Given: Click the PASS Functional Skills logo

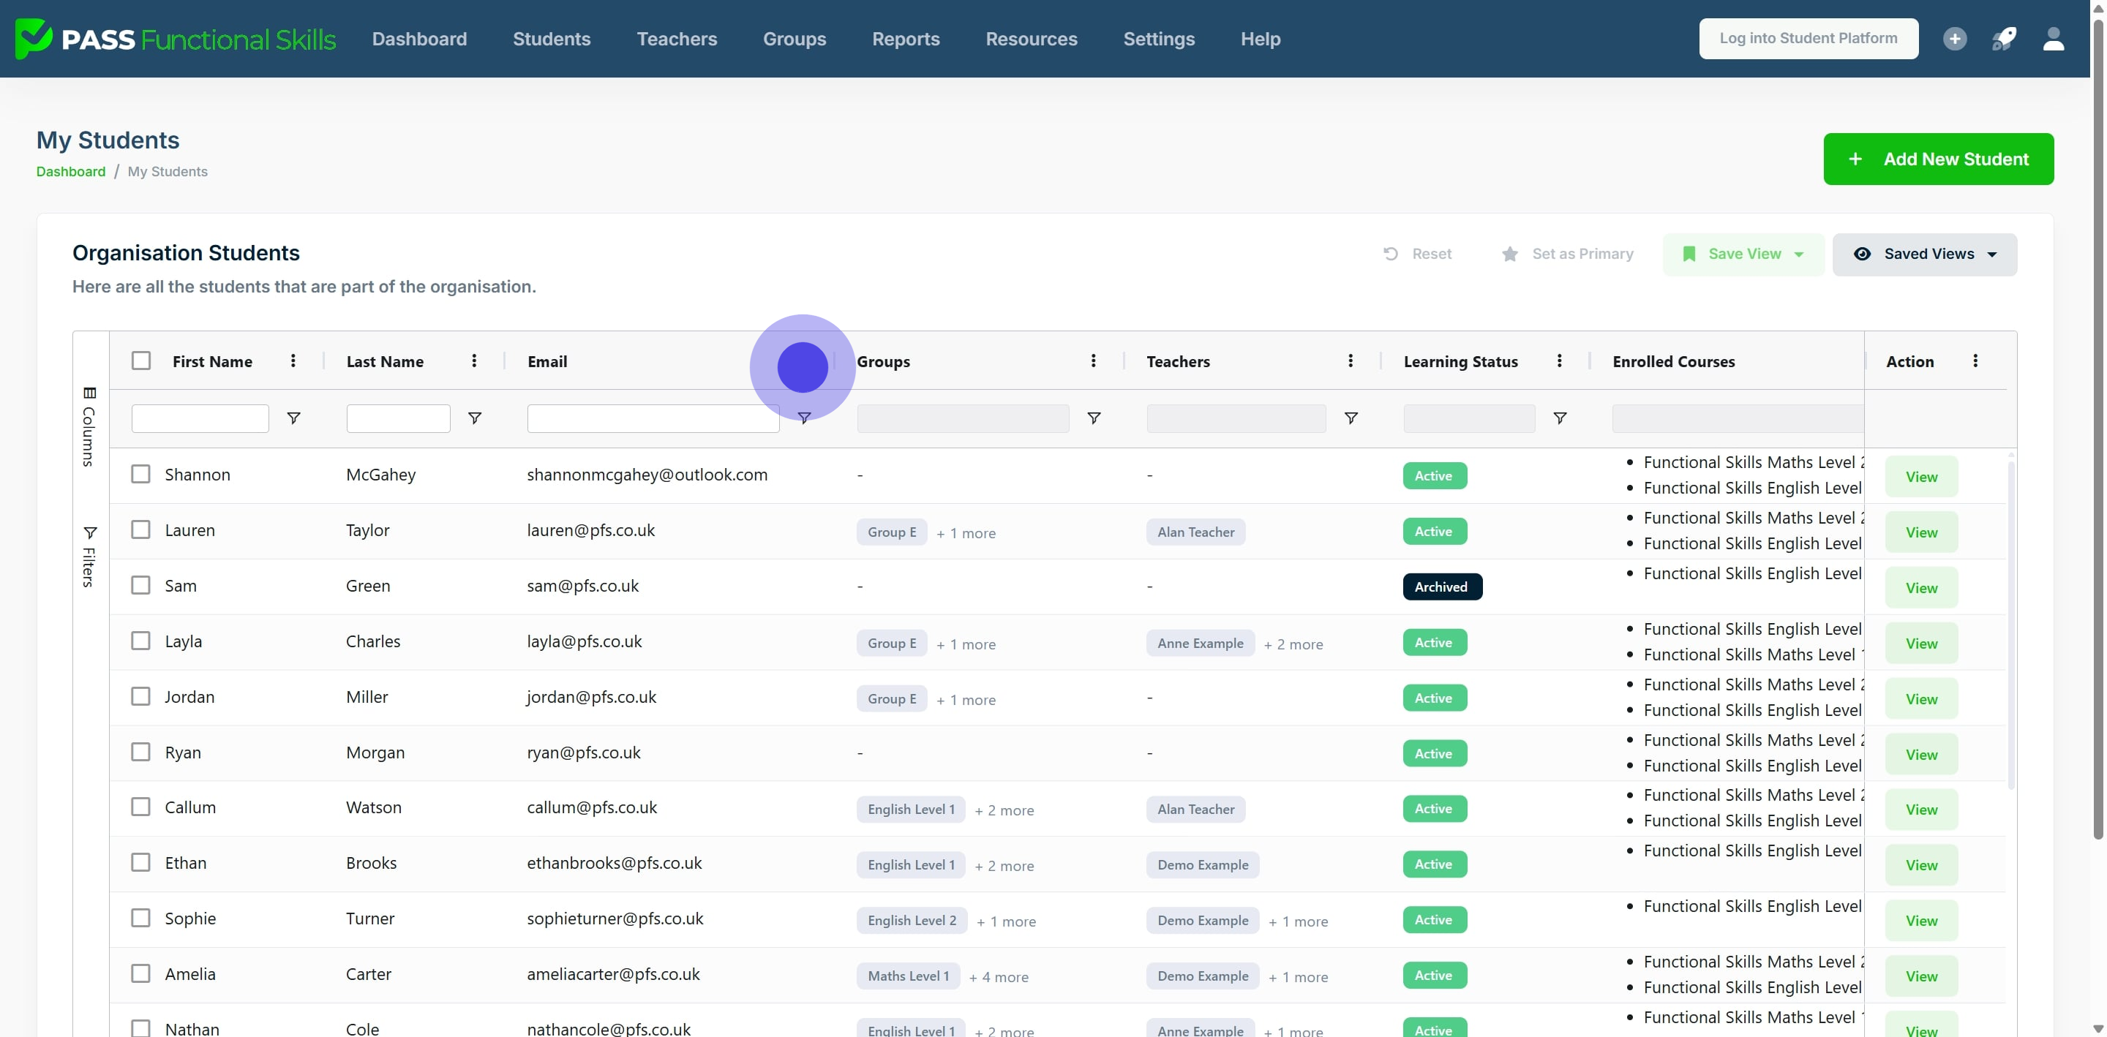Looking at the screenshot, I should (175, 39).
